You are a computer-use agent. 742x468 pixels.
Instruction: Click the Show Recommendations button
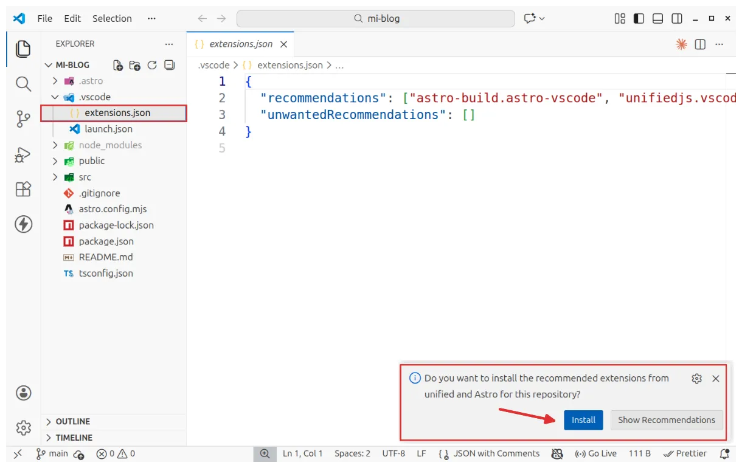point(667,420)
